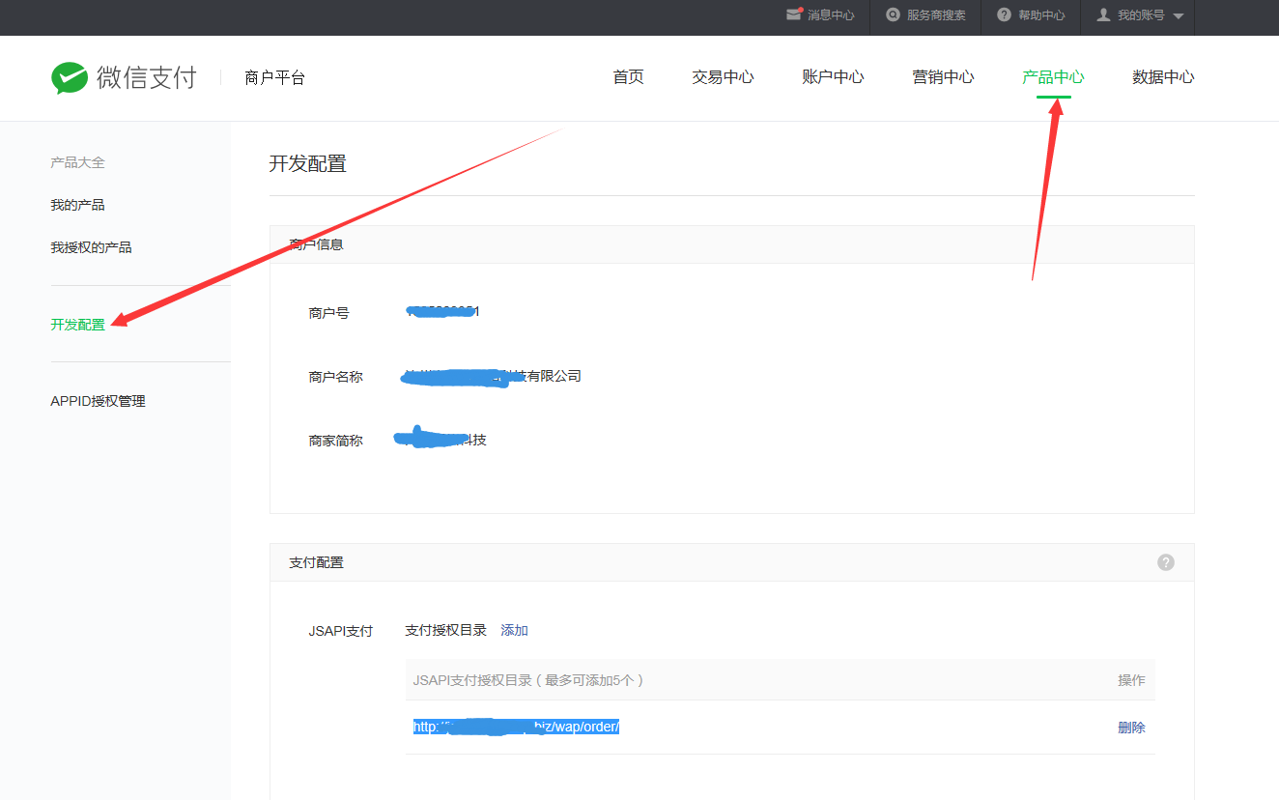Viewport: 1279px width, 800px height.
Task: Click the my account user icon
Action: tap(1103, 15)
